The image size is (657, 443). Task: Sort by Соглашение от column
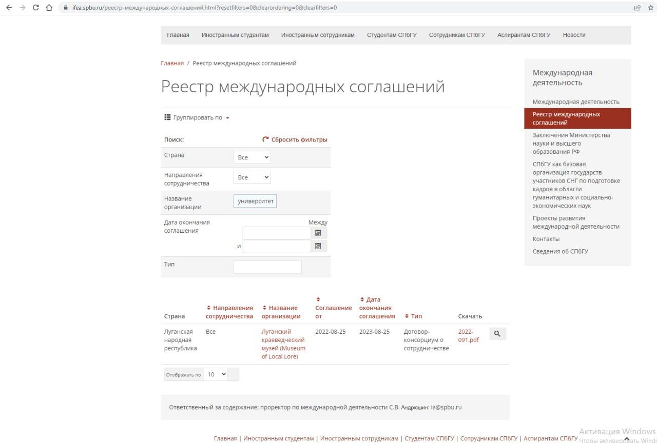334,308
